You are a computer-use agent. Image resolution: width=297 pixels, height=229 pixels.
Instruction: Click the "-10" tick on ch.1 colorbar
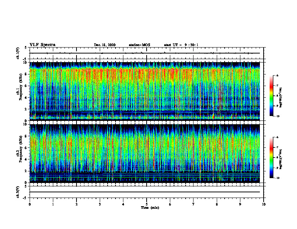tap(277, 116)
